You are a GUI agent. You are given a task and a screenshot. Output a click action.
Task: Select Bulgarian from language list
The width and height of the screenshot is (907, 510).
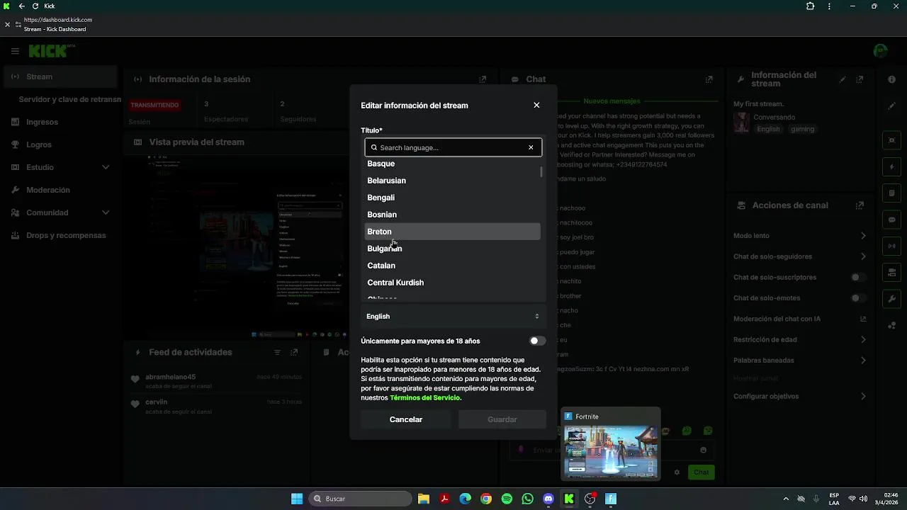452,249
